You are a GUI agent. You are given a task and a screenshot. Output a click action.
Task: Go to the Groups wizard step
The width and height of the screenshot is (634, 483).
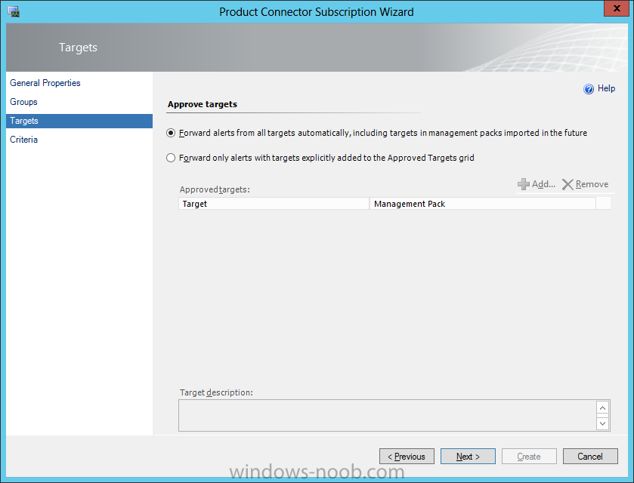click(x=24, y=102)
